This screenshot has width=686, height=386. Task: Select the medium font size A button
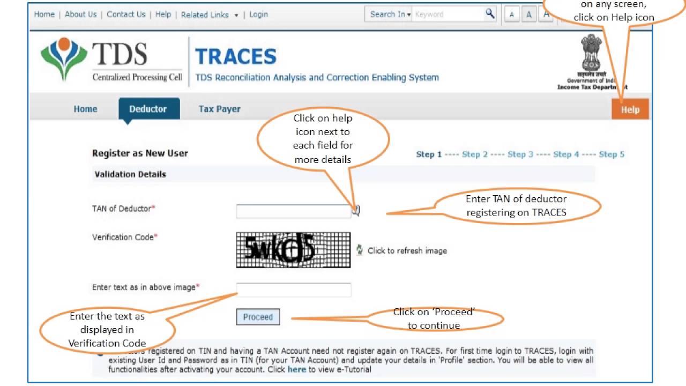pyautogui.click(x=528, y=15)
